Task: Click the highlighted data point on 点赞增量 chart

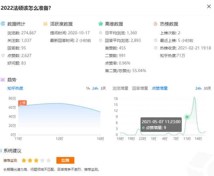Action: coord(187,117)
